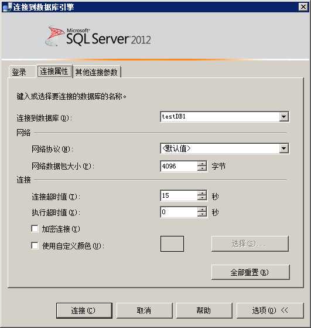Click the custom color preview swatch

click(172, 244)
